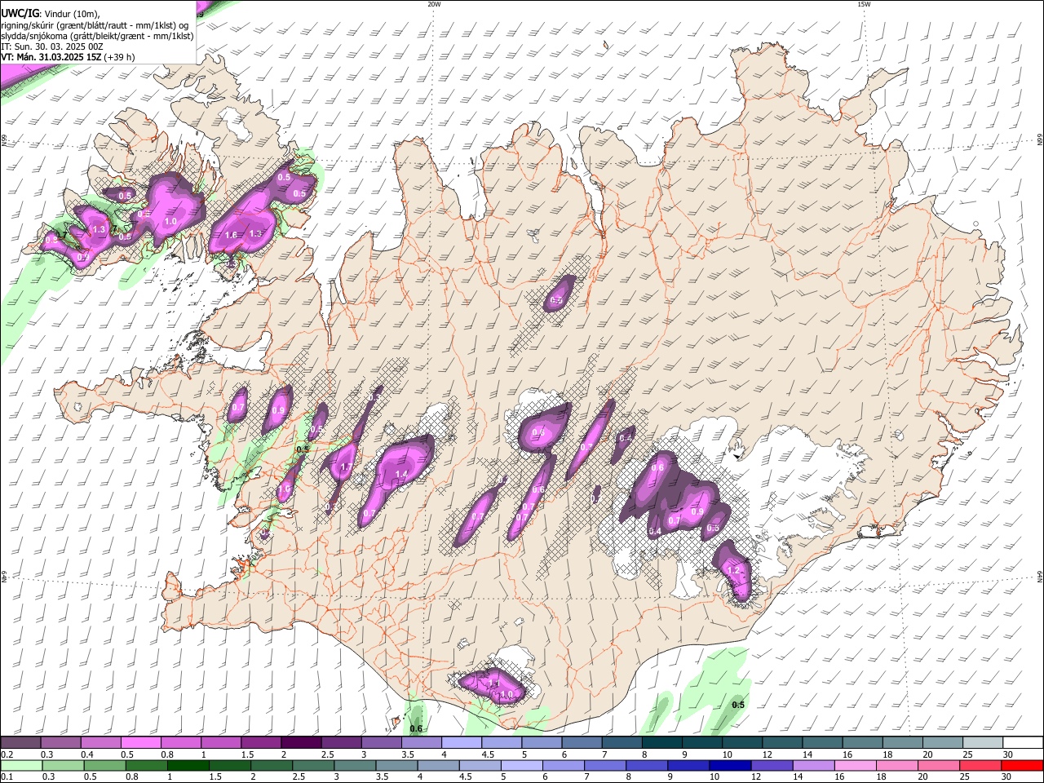Select the light pink 16 swatch, bottom row
The width and height of the screenshot is (1044, 783).
(855, 765)
